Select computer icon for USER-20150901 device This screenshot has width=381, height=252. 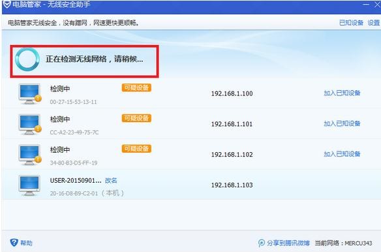click(x=29, y=185)
